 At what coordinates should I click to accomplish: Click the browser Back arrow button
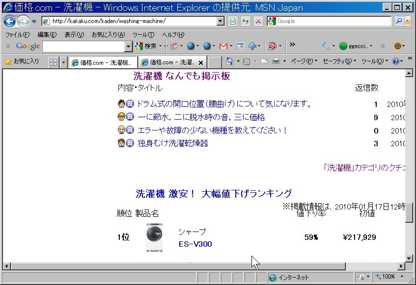pyautogui.click(x=10, y=21)
